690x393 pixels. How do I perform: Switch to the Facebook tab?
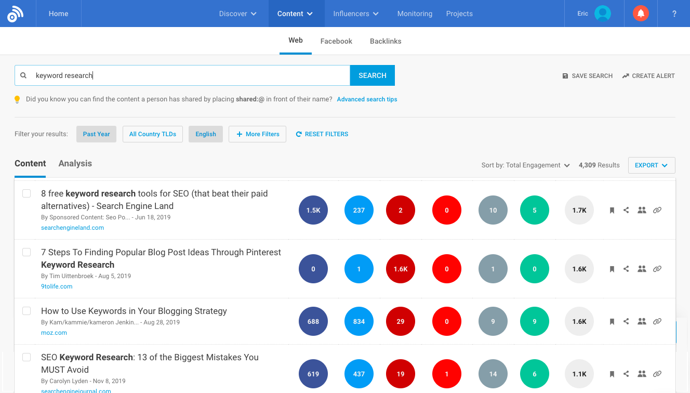click(x=336, y=41)
